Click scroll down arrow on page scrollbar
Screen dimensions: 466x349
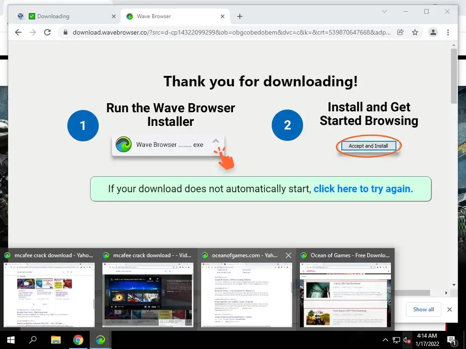pyautogui.click(x=454, y=285)
